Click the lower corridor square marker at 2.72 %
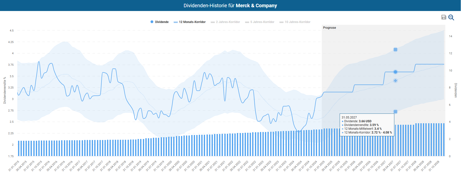Viewport: 461px width, 175px height. tap(395, 112)
